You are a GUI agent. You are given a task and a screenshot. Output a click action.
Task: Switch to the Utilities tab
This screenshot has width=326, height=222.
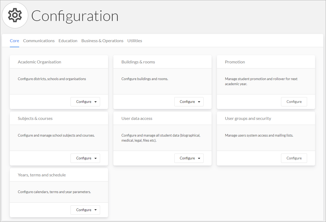135,41
